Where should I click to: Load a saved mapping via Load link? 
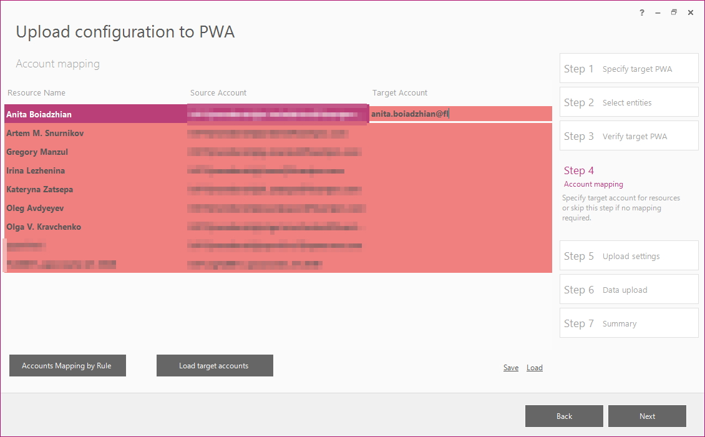point(535,368)
